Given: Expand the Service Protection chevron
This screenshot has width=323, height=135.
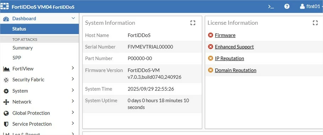Looking at the screenshot, I should (x=73, y=123).
